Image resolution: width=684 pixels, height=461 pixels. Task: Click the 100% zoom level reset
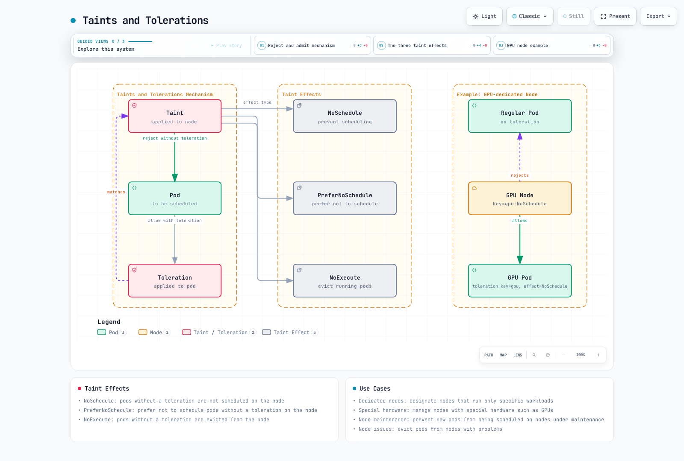tap(581, 355)
